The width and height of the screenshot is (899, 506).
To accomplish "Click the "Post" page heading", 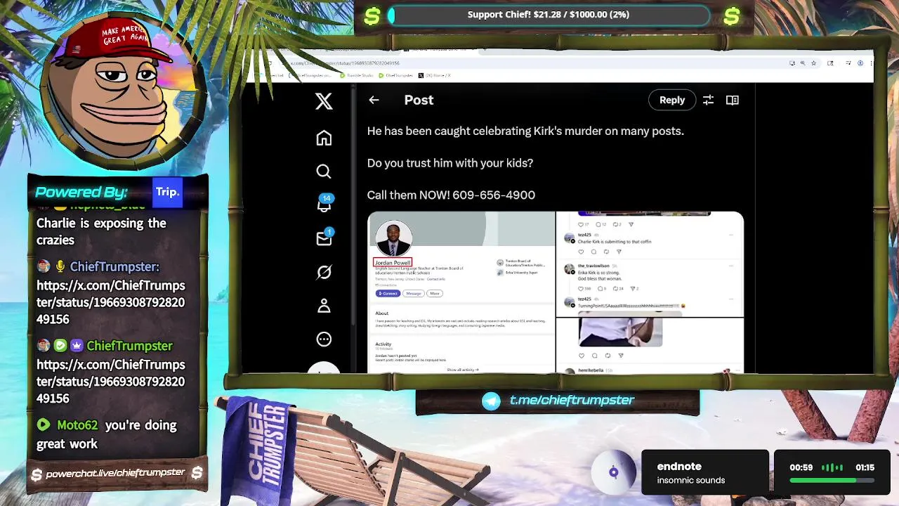I will (419, 100).
